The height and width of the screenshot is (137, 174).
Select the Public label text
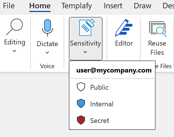point(99,87)
